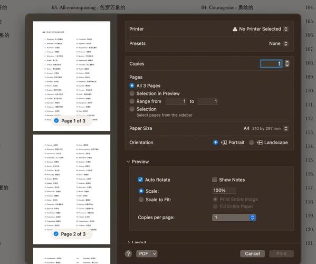316x264 pixels.
Task: Click into the Scale percentage field
Action: 224,190
